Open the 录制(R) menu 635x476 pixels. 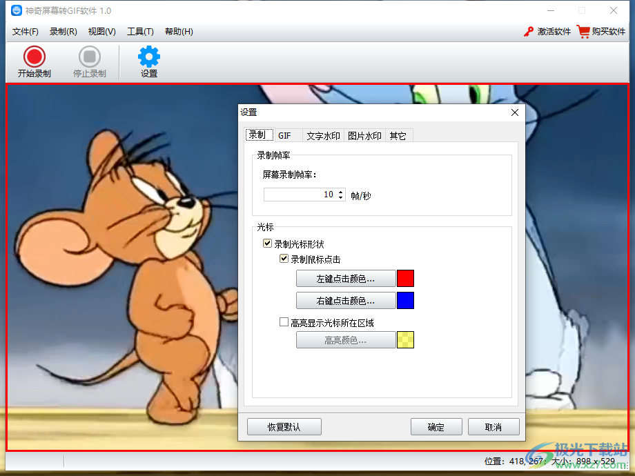63,32
